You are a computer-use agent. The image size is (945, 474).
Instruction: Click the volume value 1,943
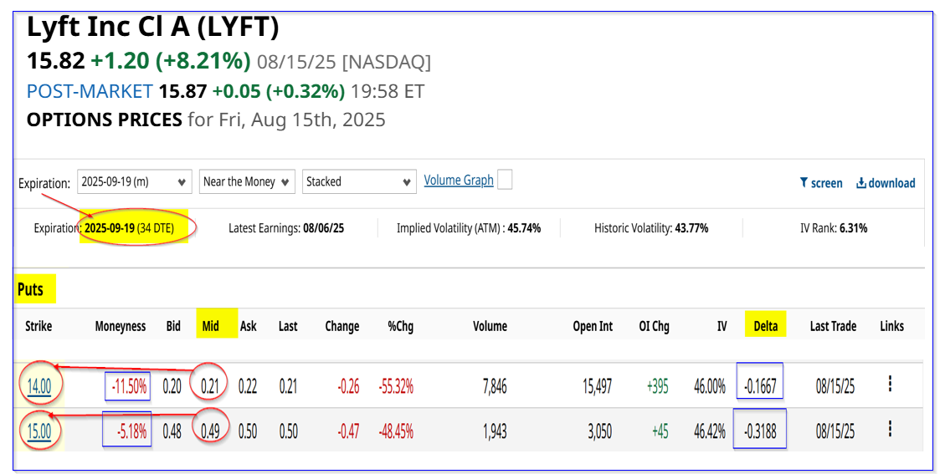pos(495,431)
